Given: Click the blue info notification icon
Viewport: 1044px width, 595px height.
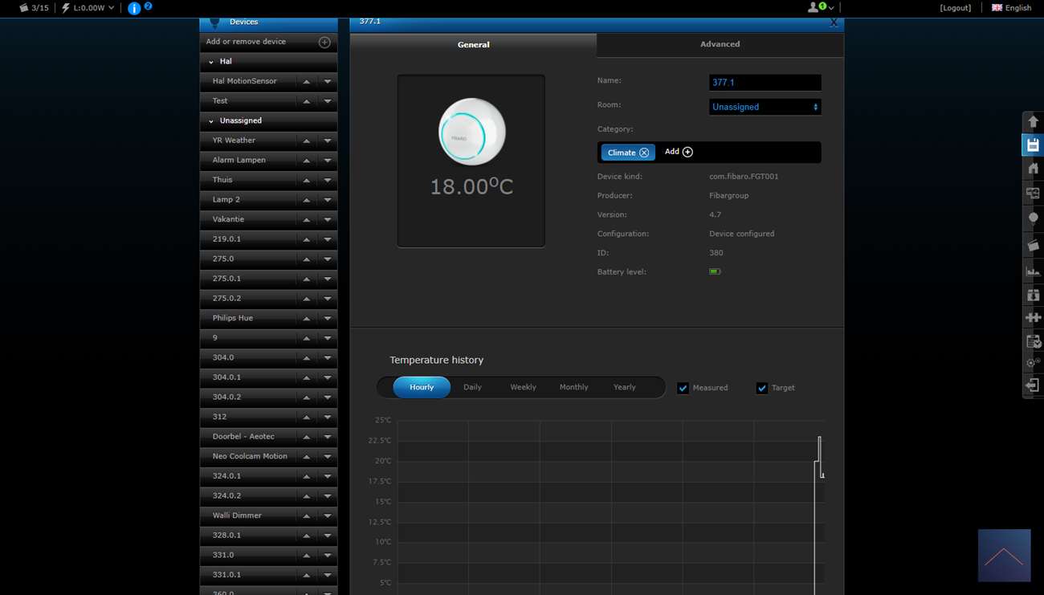Looking at the screenshot, I should pos(134,8).
